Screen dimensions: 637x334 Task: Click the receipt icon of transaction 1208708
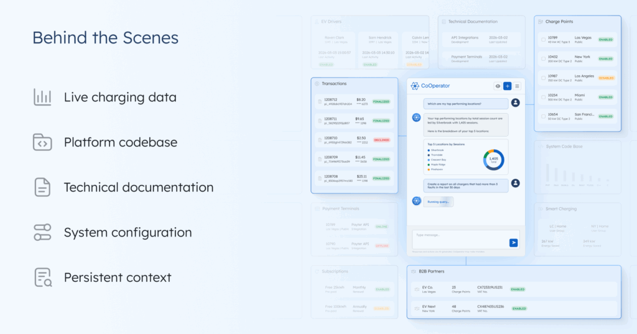pyautogui.click(x=320, y=178)
